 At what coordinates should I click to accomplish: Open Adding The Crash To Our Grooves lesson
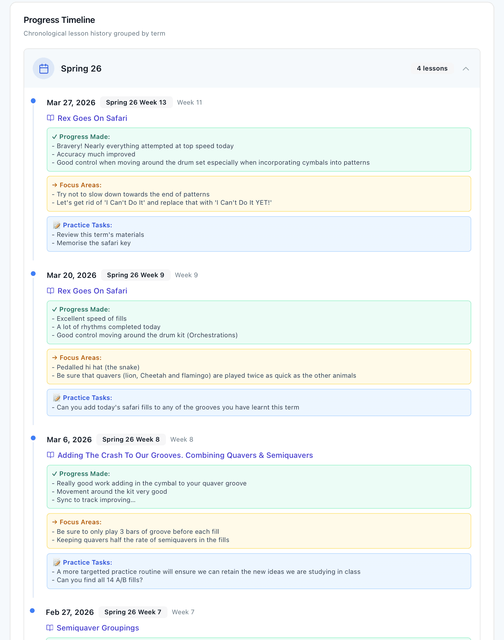(185, 455)
